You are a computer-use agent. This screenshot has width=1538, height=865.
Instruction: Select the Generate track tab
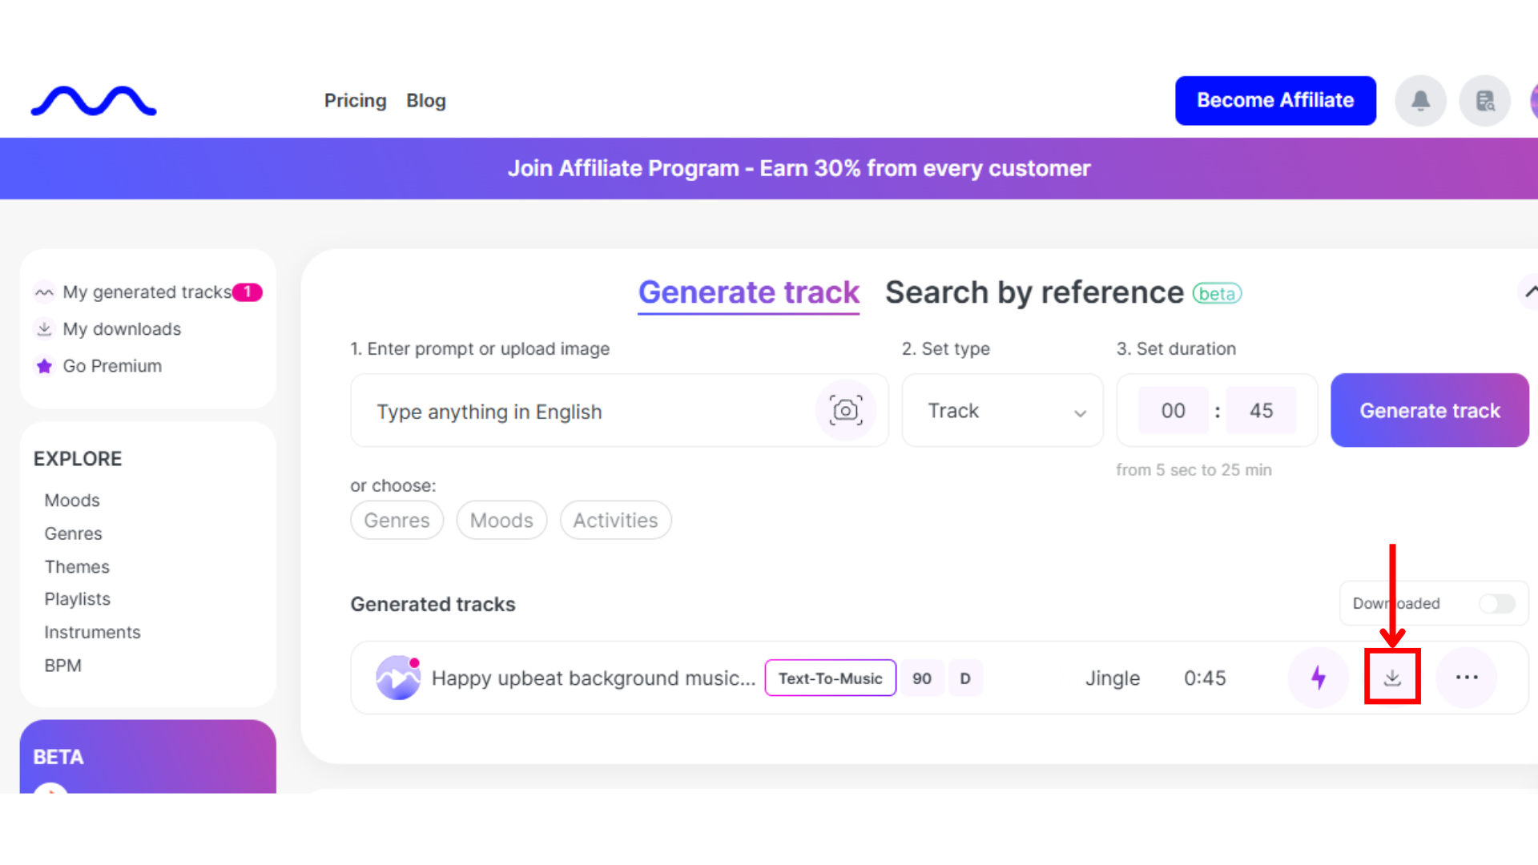[x=748, y=293]
